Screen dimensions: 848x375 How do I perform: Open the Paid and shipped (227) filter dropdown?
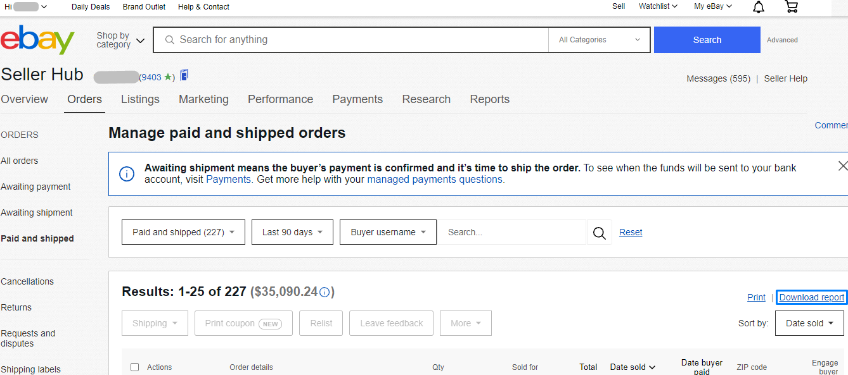183,232
